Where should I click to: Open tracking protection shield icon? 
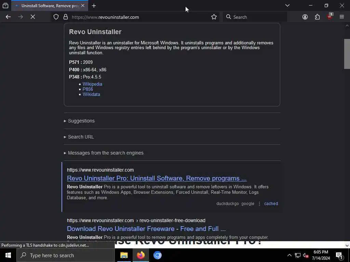click(56, 17)
